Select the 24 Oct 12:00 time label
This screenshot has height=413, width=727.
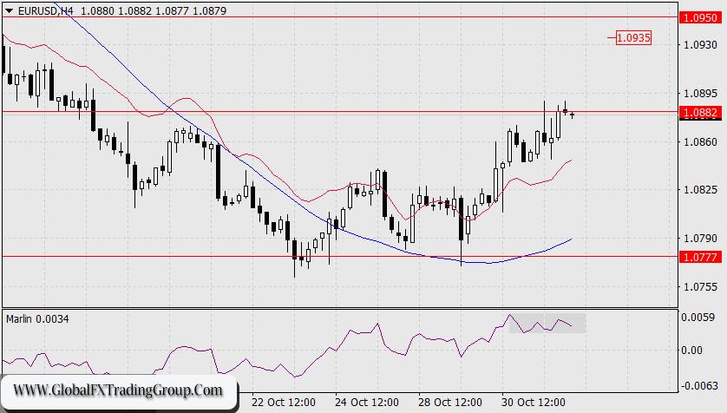coord(367,403)
